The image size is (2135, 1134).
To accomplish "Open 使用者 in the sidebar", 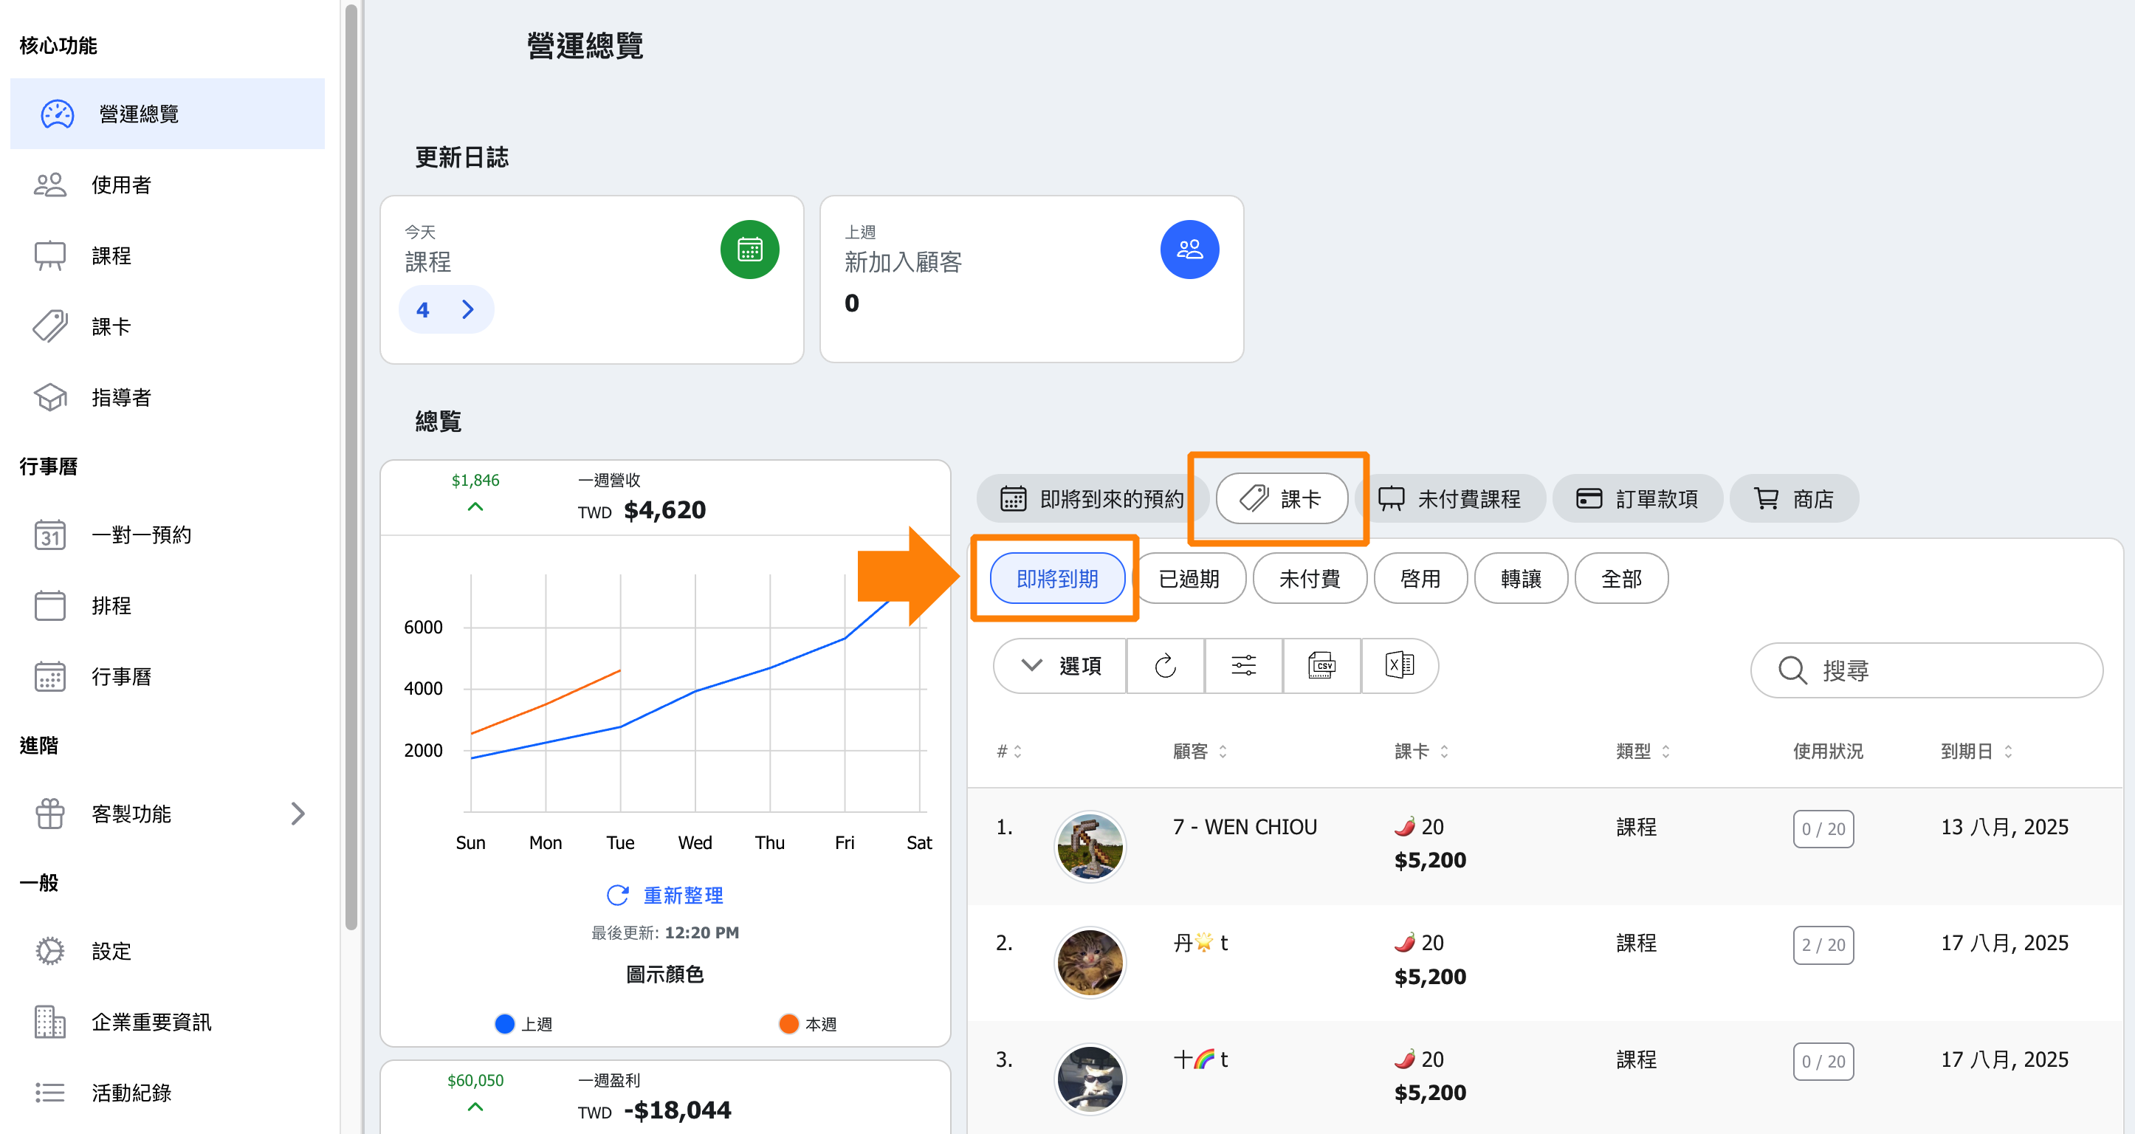I will tap(121, 185).
